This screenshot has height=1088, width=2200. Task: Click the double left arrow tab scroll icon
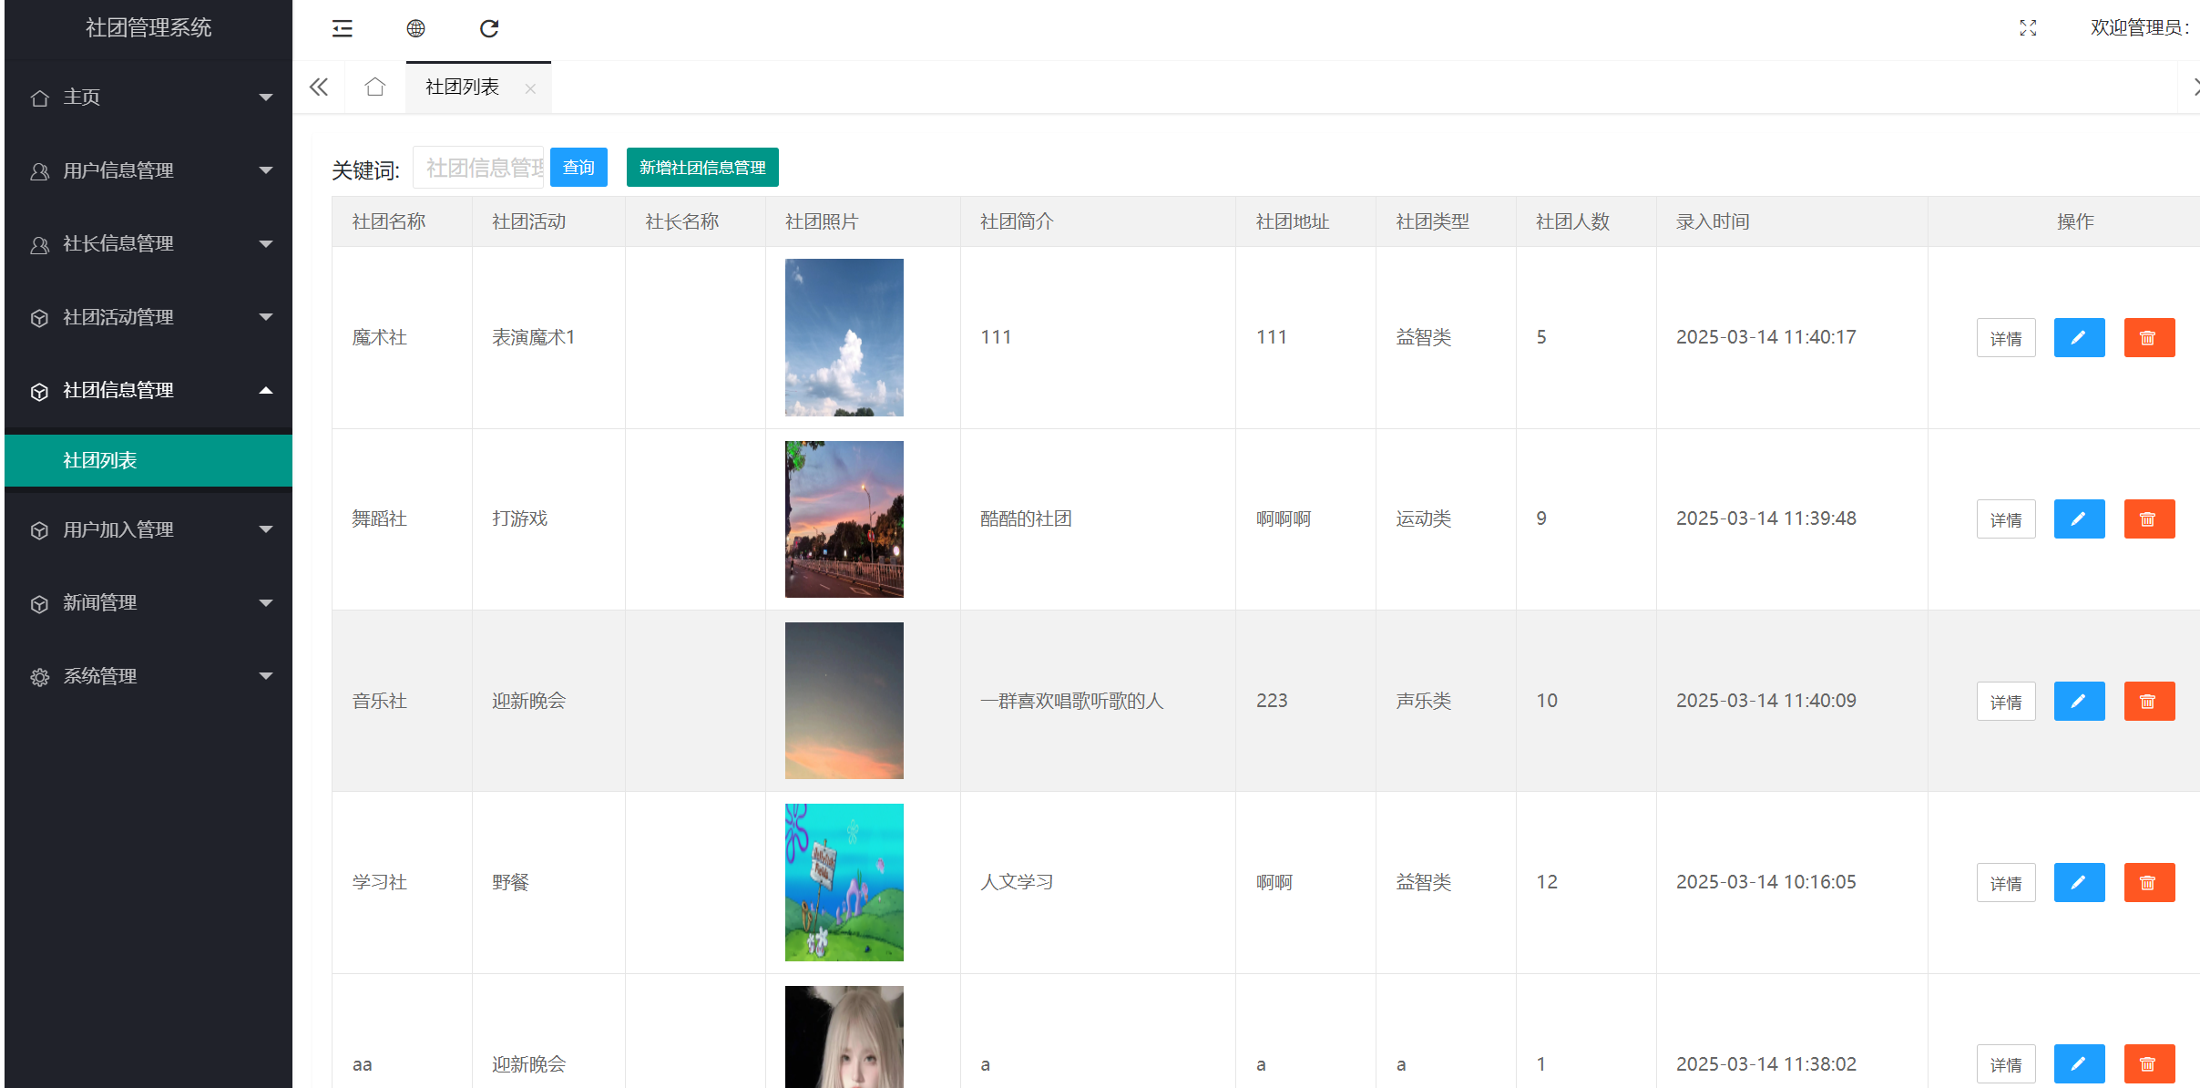pyautogui.click(x=318, y=87)
